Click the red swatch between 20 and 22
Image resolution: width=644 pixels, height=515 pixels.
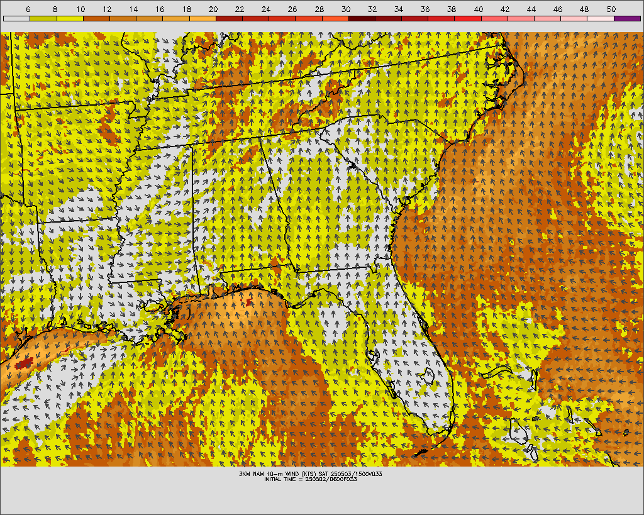tap(229, 18)
